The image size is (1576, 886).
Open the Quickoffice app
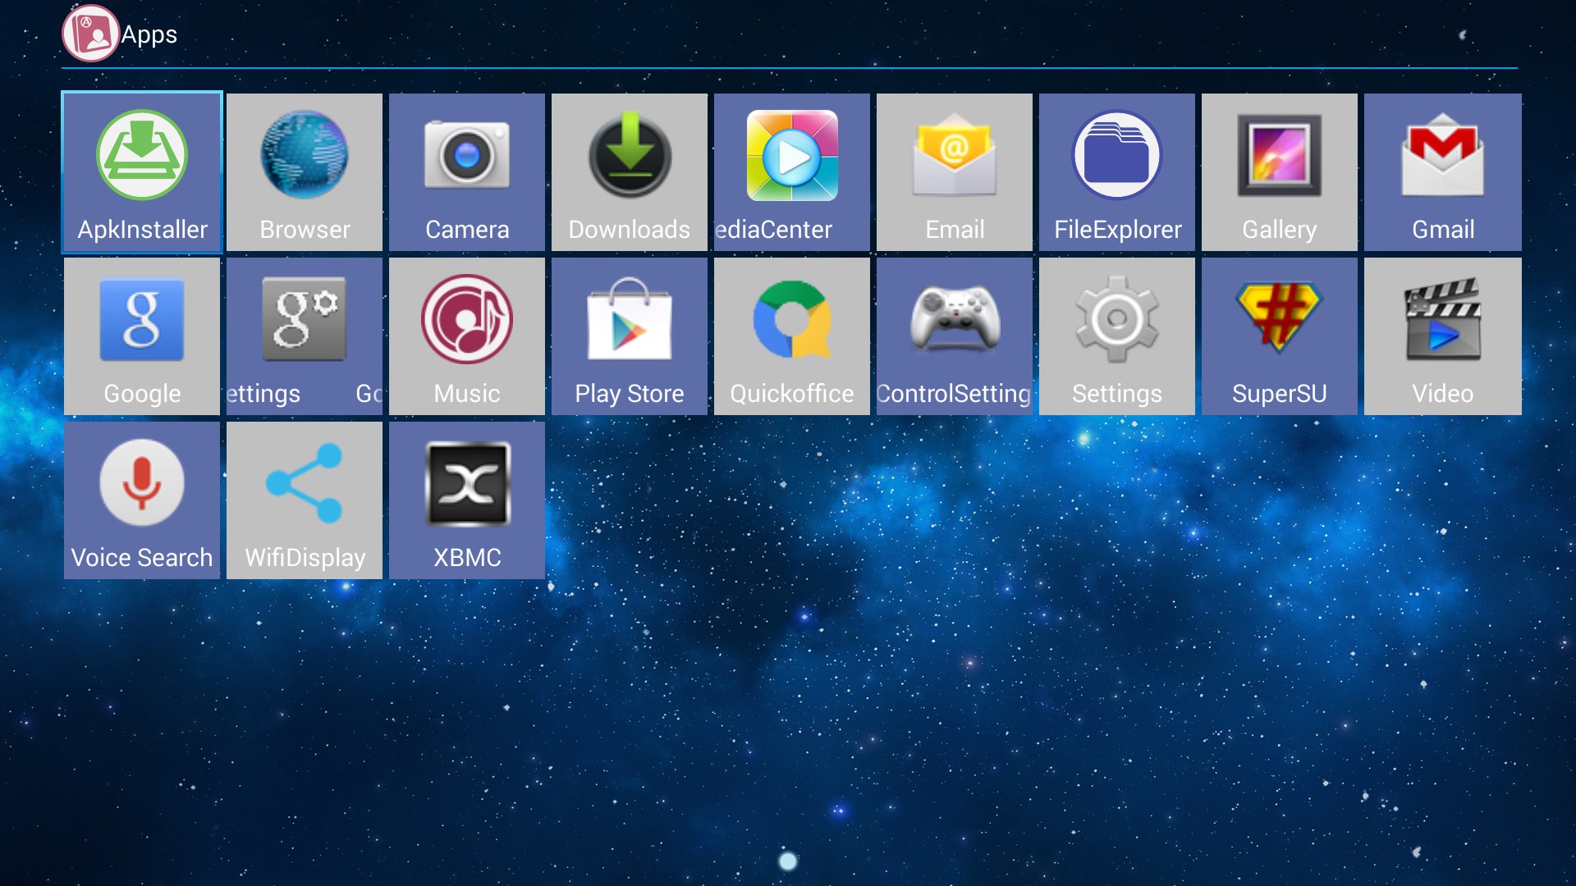point(792,336)
